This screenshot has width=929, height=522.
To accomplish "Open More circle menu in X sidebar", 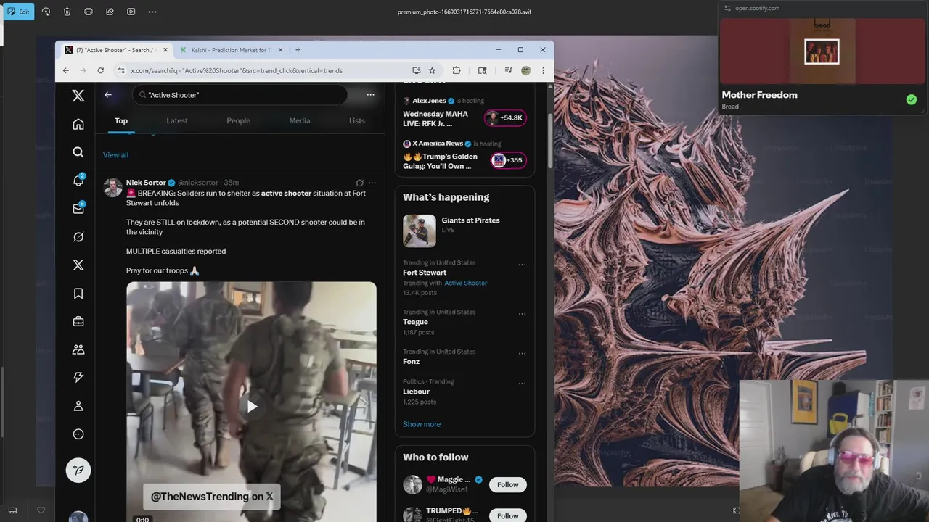I will 78,434.
